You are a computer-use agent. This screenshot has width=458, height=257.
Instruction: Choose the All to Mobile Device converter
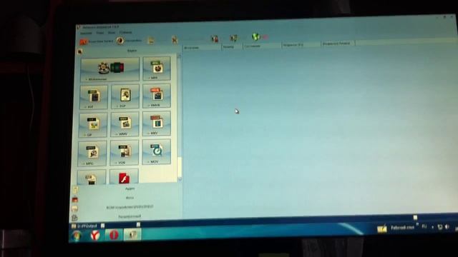point(110,69)
